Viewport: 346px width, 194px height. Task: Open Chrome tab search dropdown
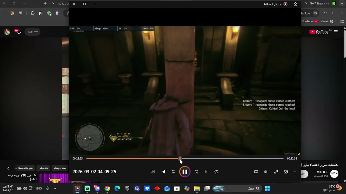(x=342, y=4)
